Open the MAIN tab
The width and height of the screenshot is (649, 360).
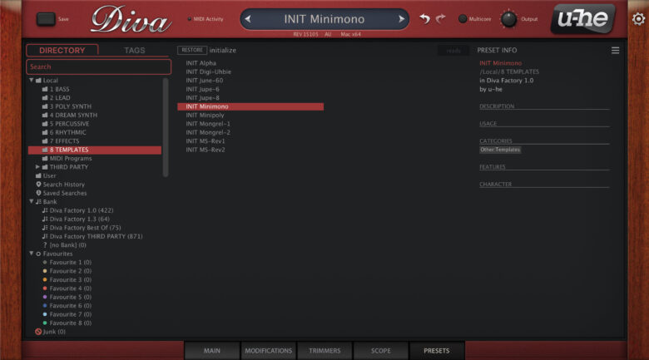(x=212, y=351)
